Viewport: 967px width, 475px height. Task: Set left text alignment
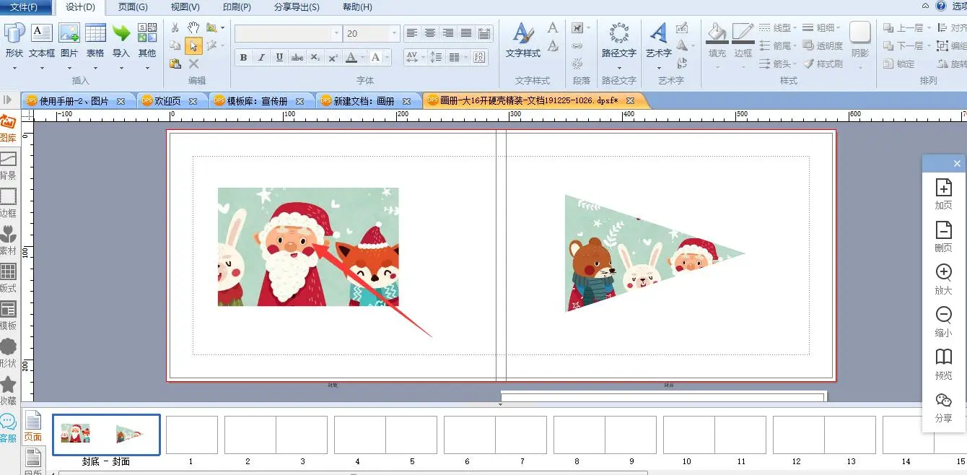pyautogui.click(x=412, y=33)
